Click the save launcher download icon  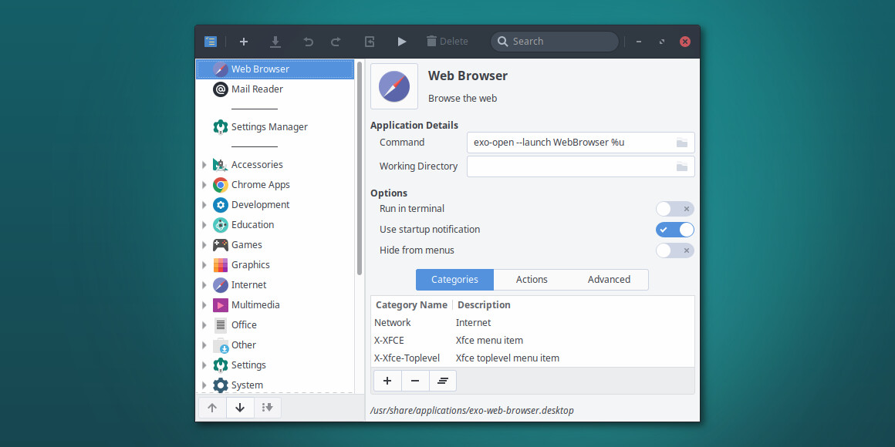[x=275, y=42]
